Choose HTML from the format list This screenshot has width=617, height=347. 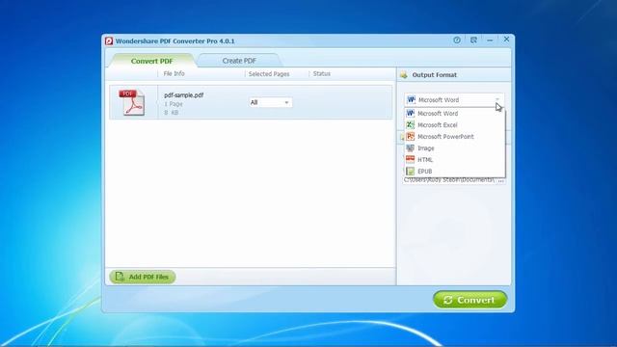(454, 160)
